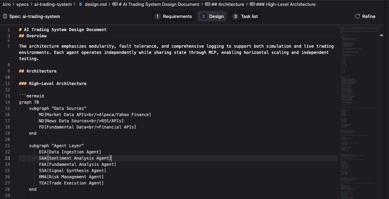Open the .kiro breadcrumb segment
This screenshot has height=199, width=389.
(x=6, y=4)
